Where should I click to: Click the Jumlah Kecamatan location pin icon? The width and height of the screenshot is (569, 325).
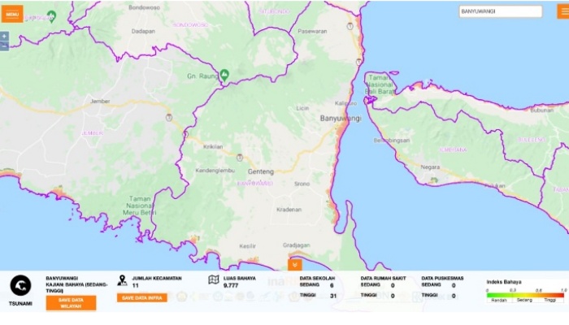122,280
